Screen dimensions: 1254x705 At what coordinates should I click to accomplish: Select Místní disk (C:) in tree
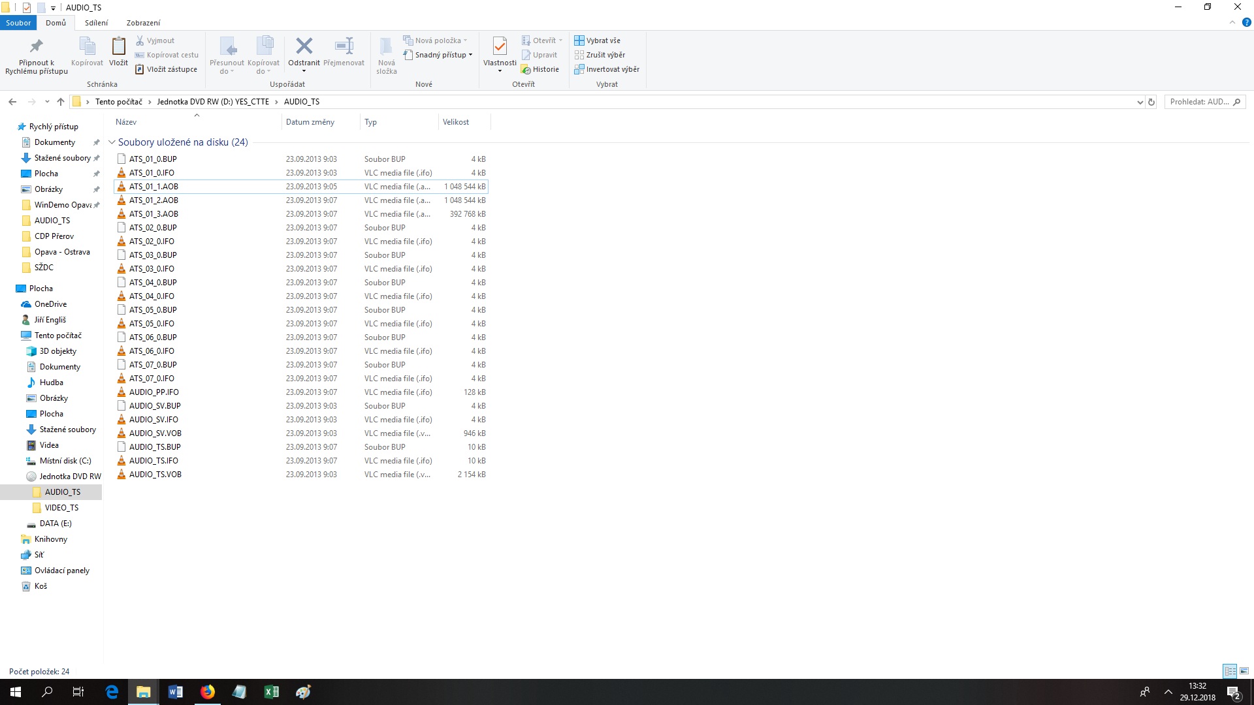click(65, 461)
